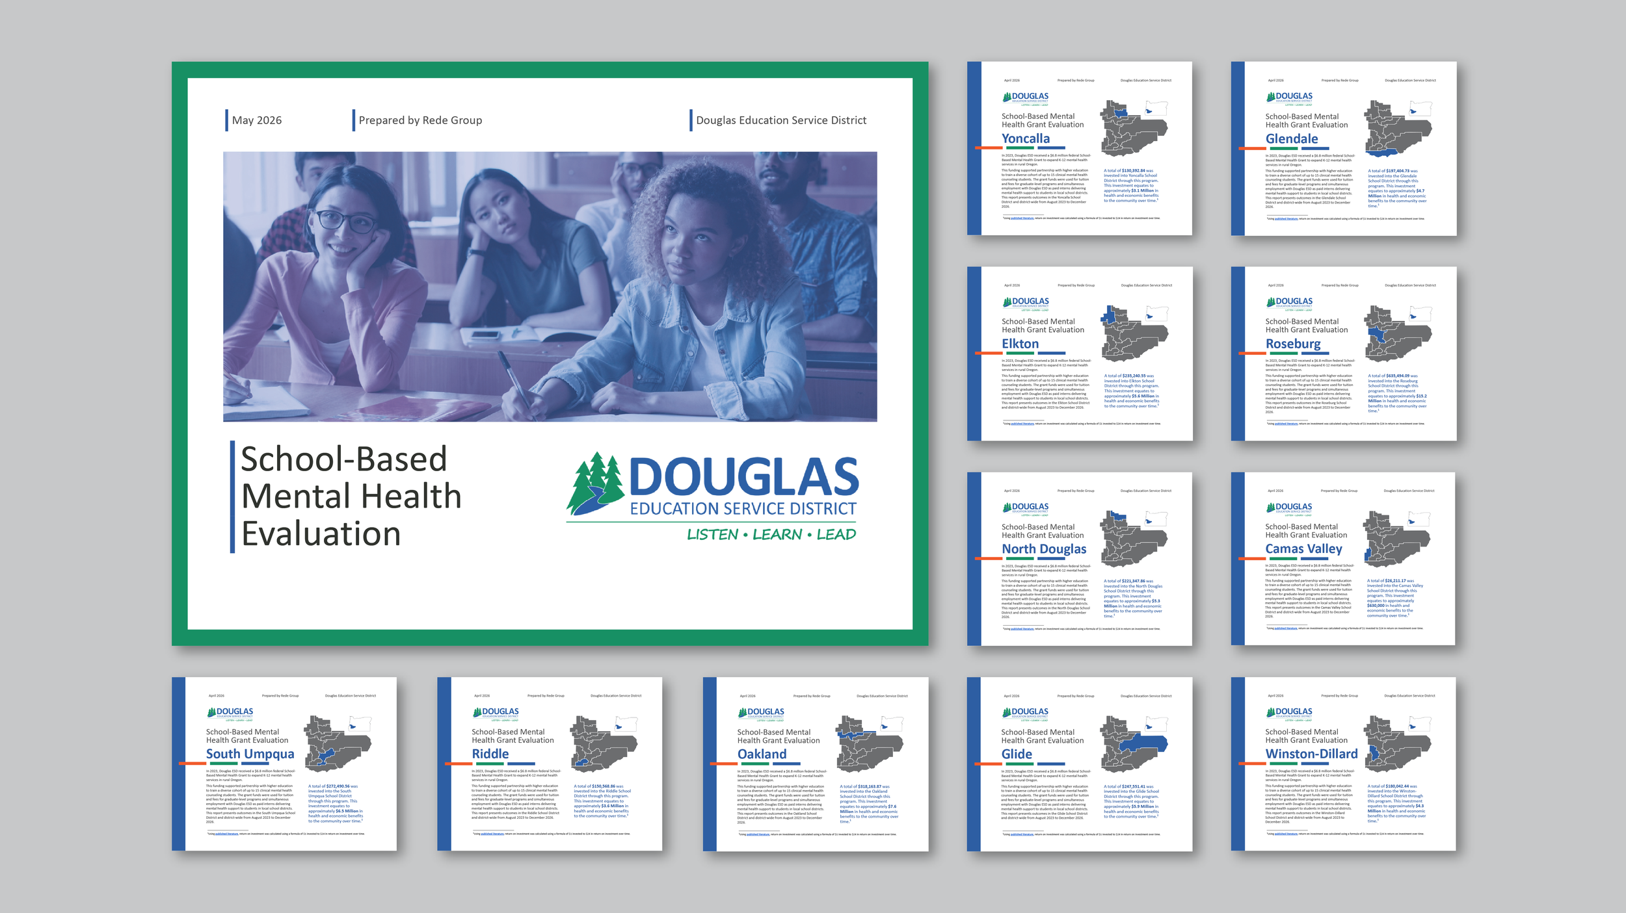Click the Douglas logo on the Glendale page
Screen dimensions: 1626x913
click(1290, 99)
